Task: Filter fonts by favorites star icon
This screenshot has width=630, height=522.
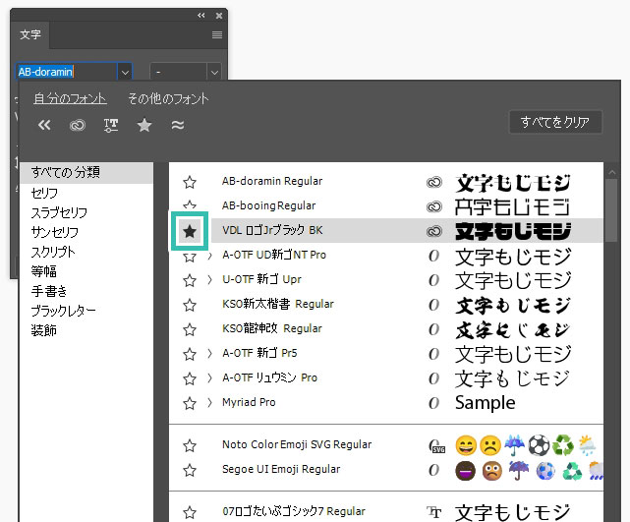Action: [x=144, y=125]
